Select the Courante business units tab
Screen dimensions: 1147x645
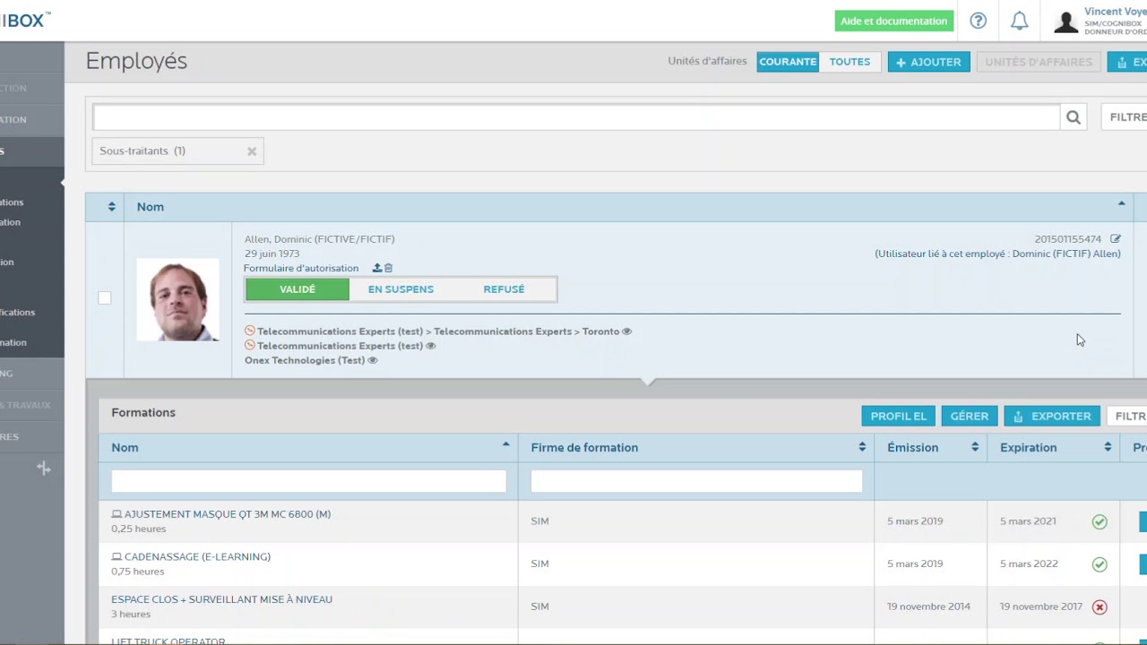[x=788, y=62]
